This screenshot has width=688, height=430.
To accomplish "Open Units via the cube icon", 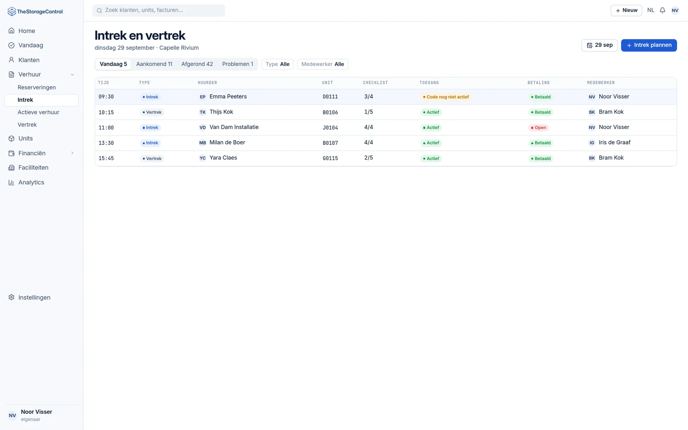I will [12, 138].
